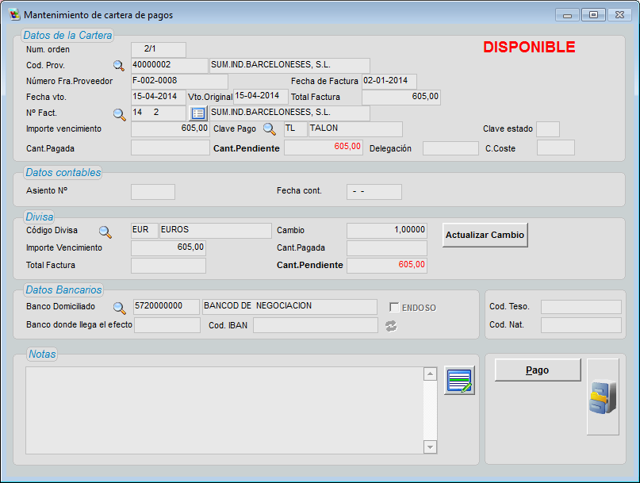
Task: Click inside the Notas text area
Action: tap(224, 410)
